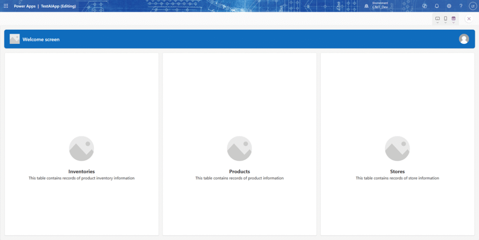
Task: Open the LT account menu
Action: tap(472, 6)
